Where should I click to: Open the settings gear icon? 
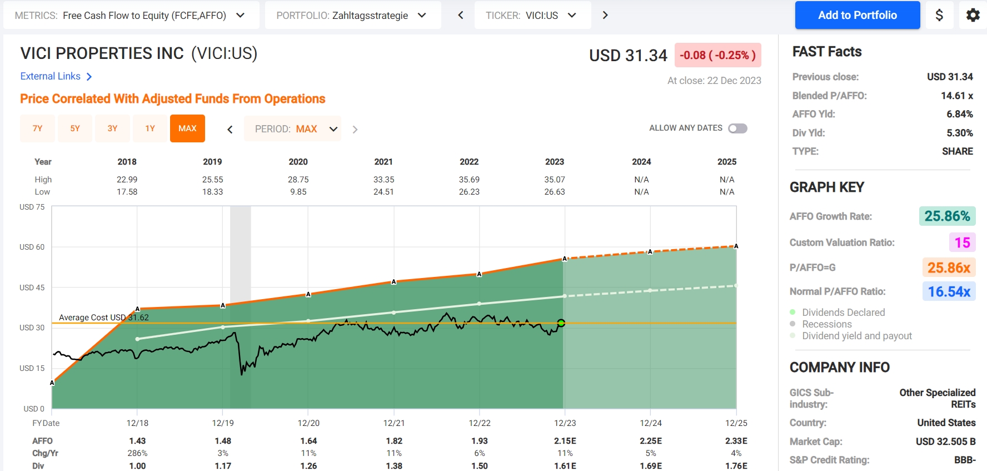point(973,15)
